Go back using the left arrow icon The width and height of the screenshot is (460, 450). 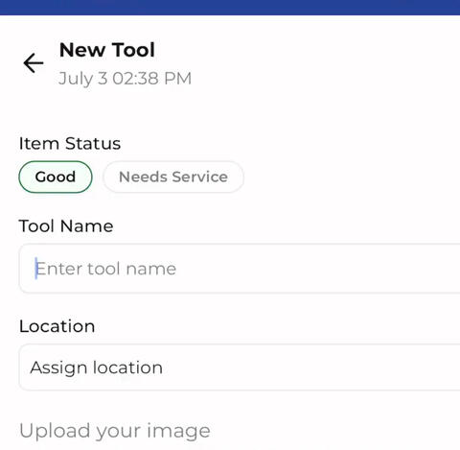tap(34, 62)
